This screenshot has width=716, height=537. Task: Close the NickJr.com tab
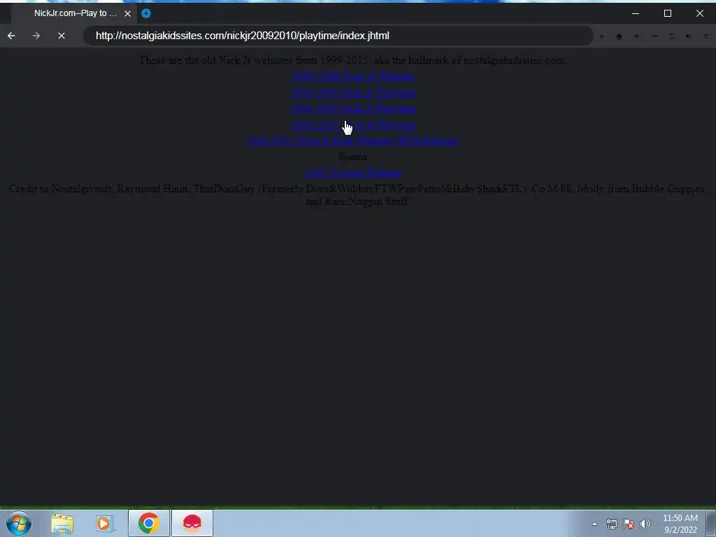point(127,13)
